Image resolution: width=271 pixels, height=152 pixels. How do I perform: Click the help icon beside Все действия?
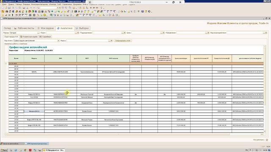click(x=267, y=140)
